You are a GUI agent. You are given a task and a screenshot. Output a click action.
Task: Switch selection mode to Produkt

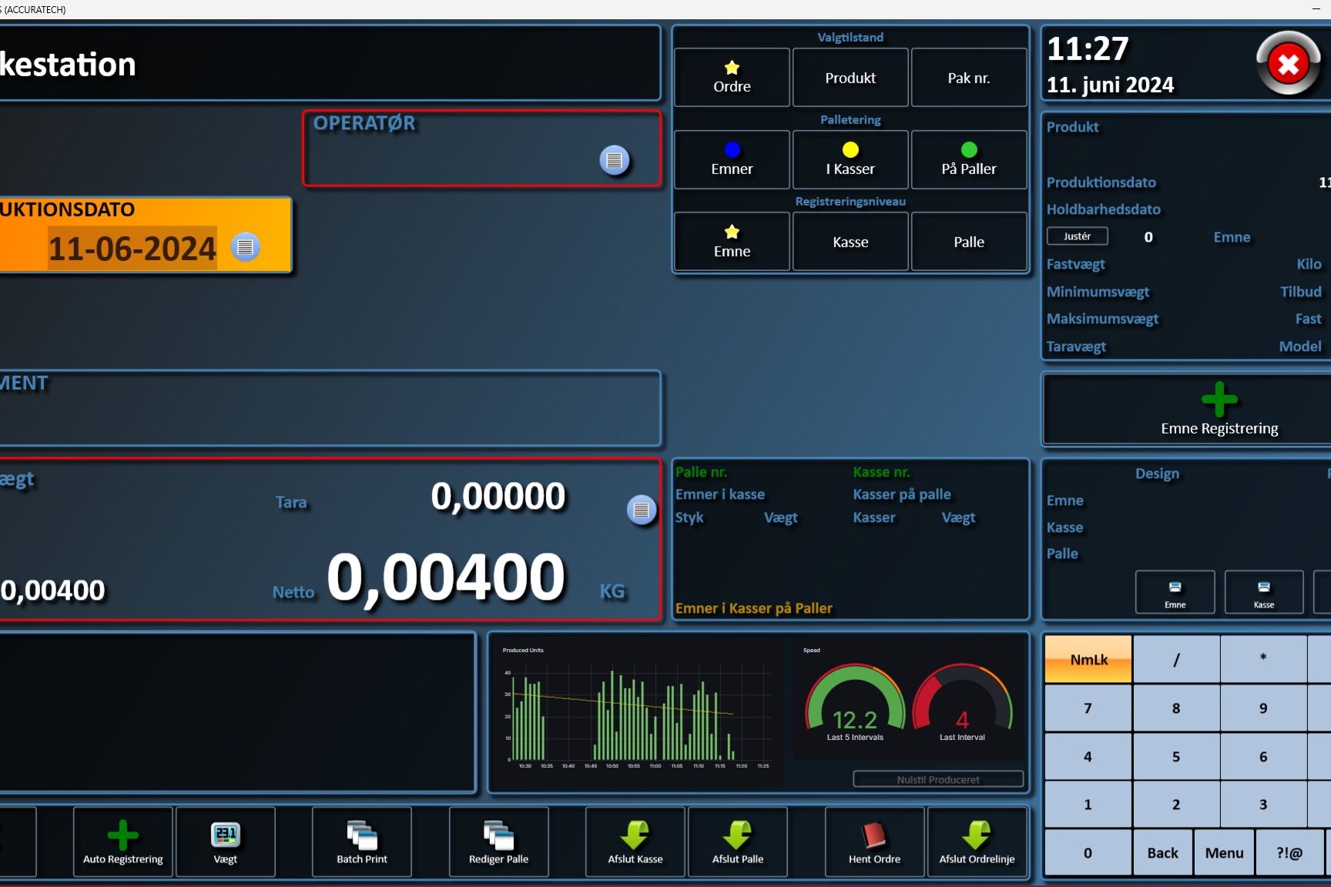(850, 78)
